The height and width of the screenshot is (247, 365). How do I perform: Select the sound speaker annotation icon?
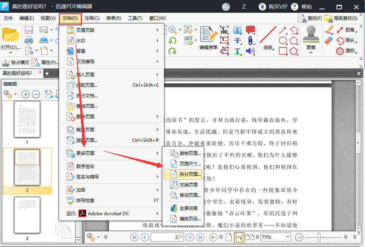(x=250, y=51)
